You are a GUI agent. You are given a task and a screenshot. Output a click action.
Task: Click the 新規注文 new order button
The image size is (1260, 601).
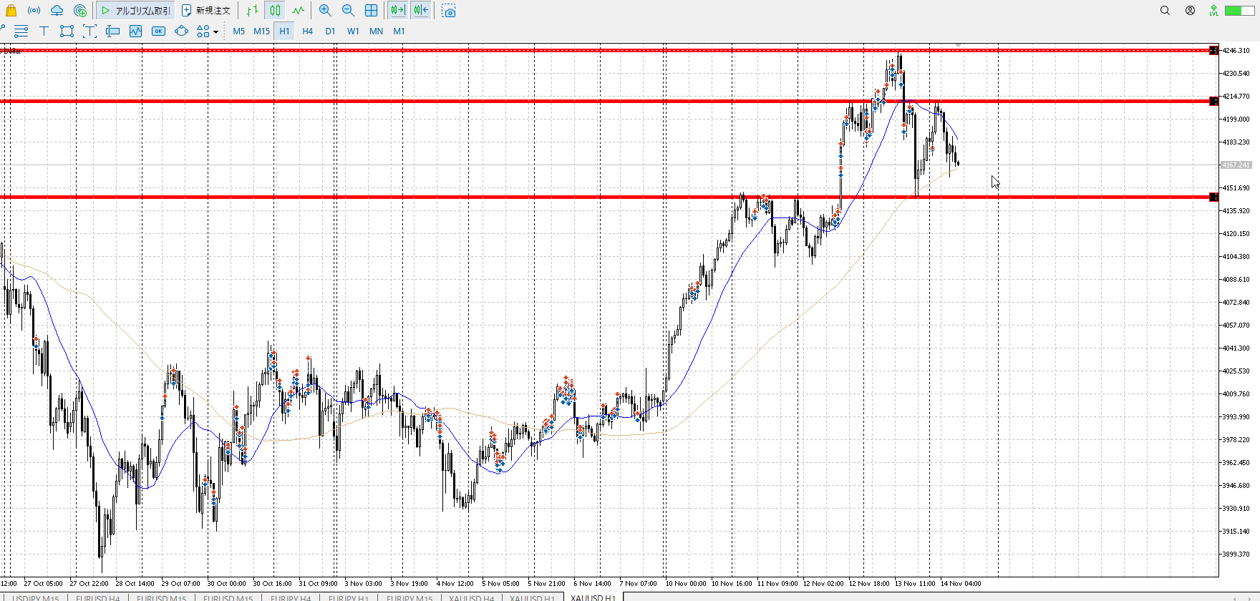pos(206,11)
